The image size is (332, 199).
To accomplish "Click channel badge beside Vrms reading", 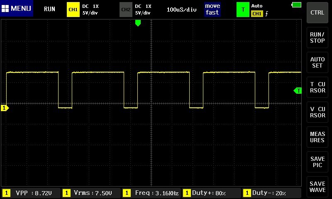I will coord(66,193).
